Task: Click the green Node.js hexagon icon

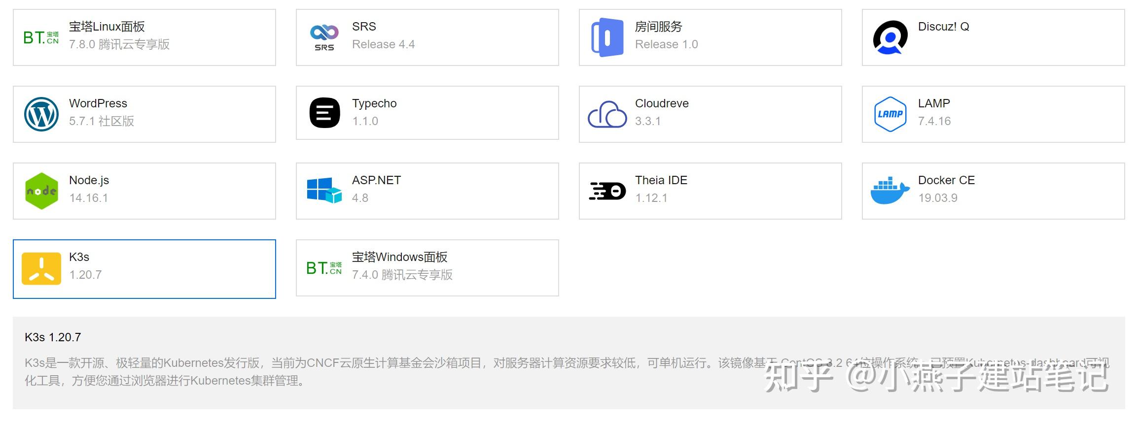Action: click(41, 191)
